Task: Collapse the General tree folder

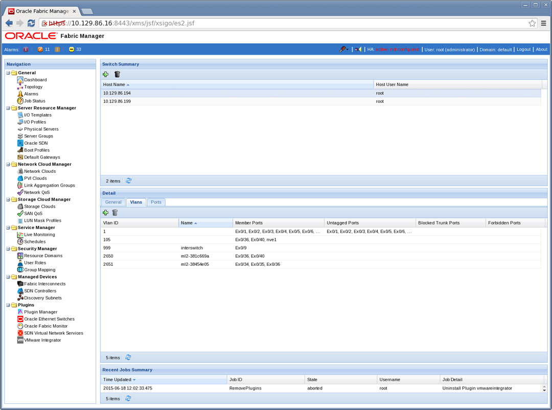Action: pos(8,73)
